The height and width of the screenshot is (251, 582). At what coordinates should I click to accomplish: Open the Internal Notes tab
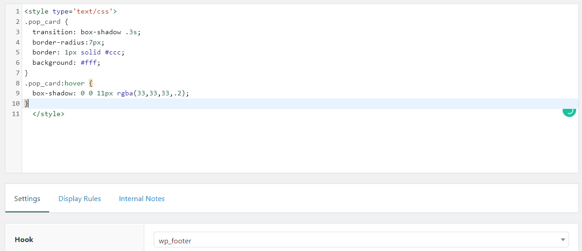point(142,198)
